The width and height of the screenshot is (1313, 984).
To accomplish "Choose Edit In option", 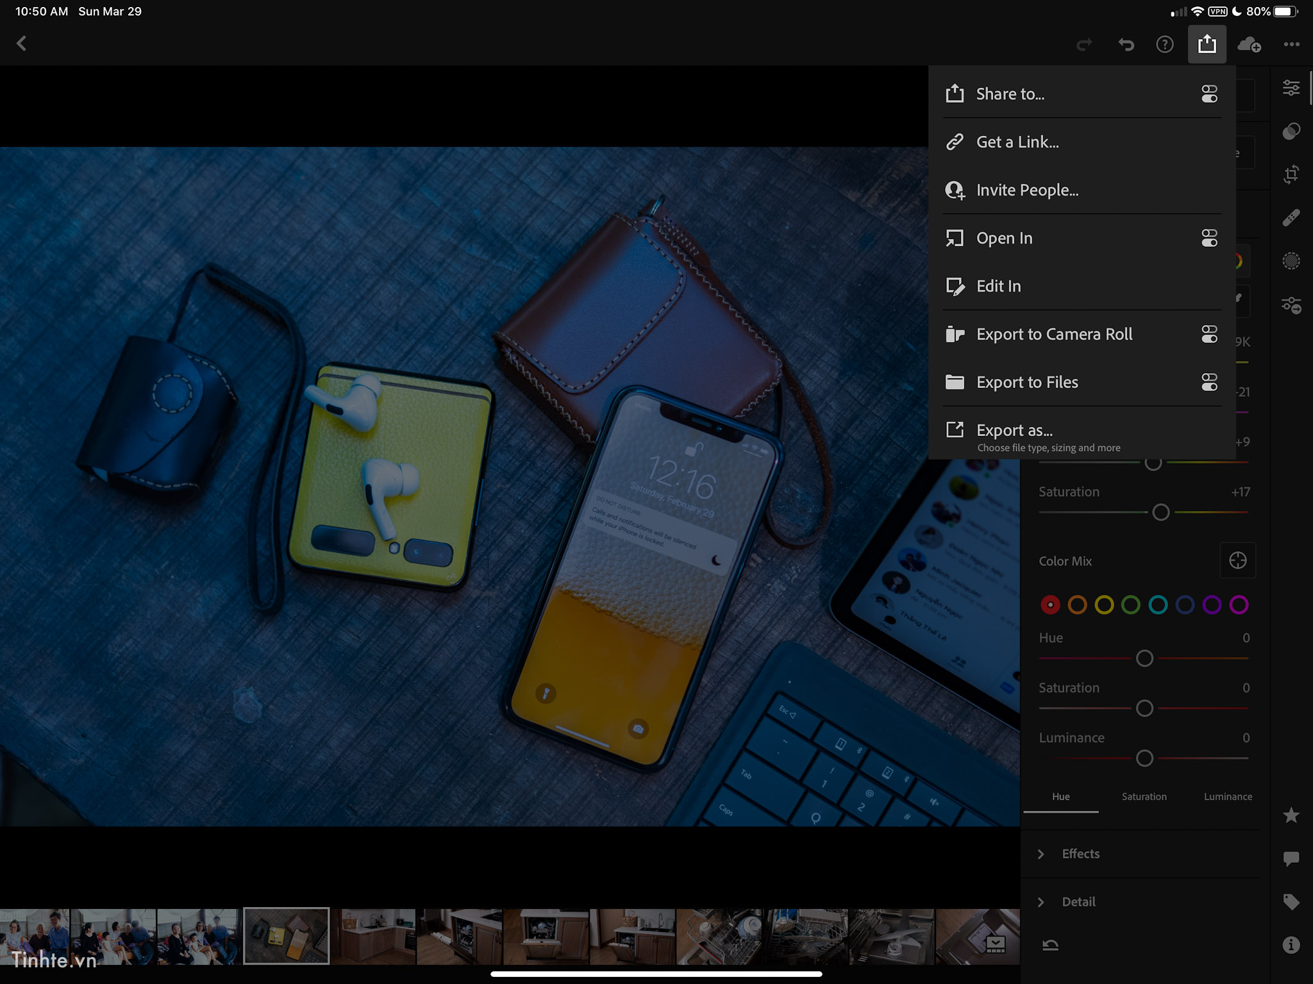I will tap(1082, 287).
